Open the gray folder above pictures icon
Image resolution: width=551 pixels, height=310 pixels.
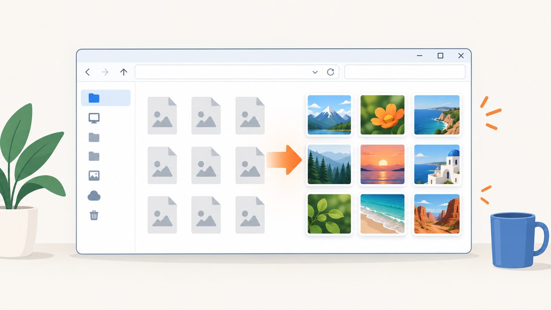click(94, 156)
